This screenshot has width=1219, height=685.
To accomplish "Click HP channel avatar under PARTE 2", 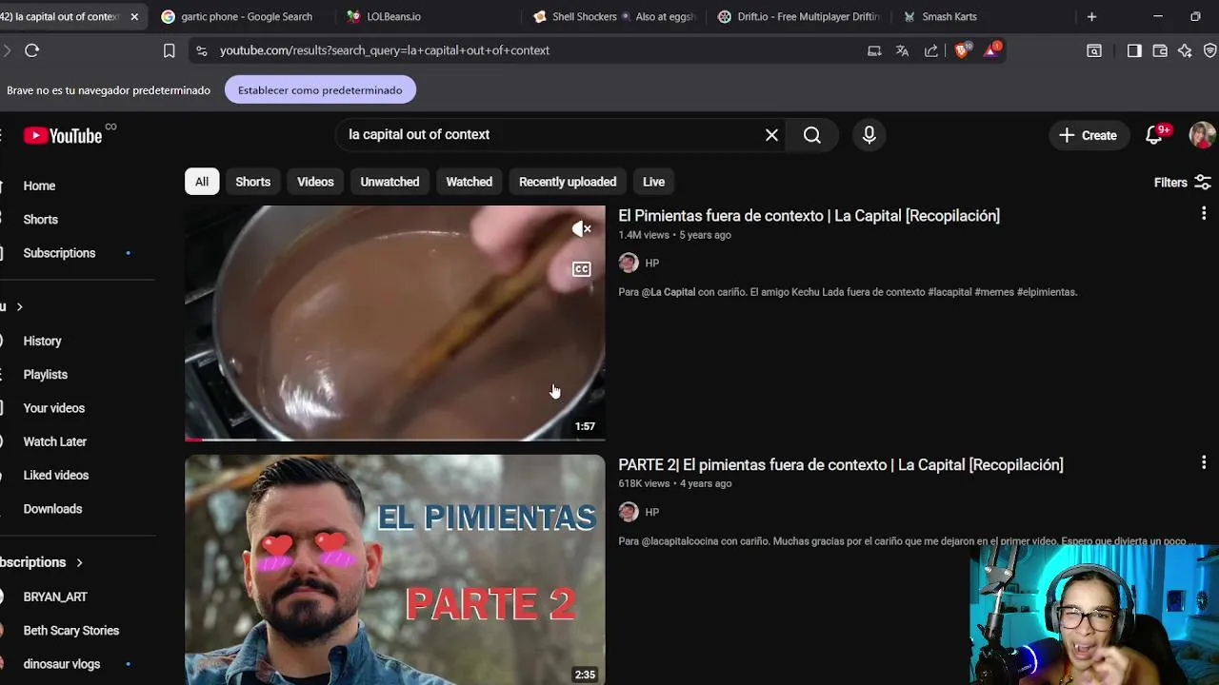I will tap(629, 512).
